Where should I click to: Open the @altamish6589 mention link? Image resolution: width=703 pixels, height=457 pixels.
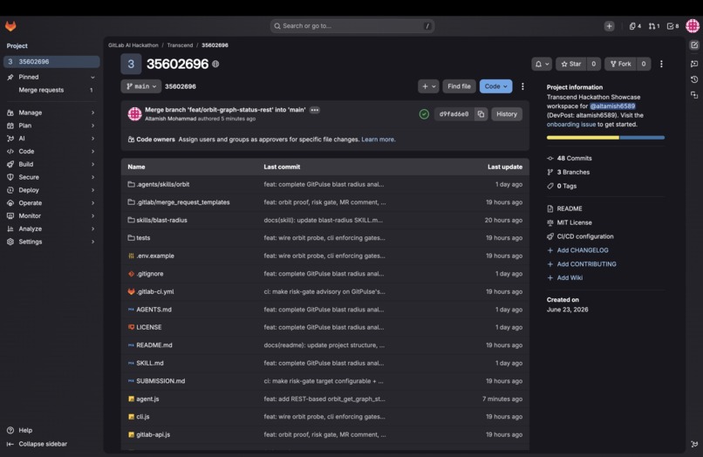tap(612, 106)
